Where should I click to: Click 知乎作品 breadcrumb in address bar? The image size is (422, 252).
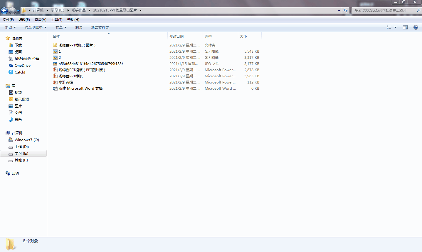point(79,10)
